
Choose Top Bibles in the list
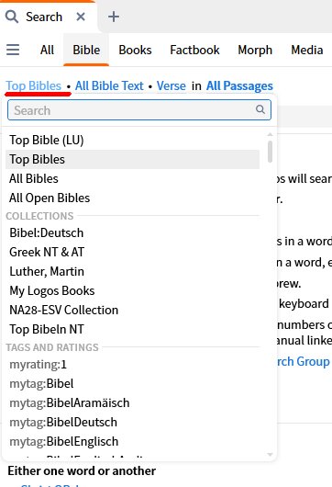132,159
